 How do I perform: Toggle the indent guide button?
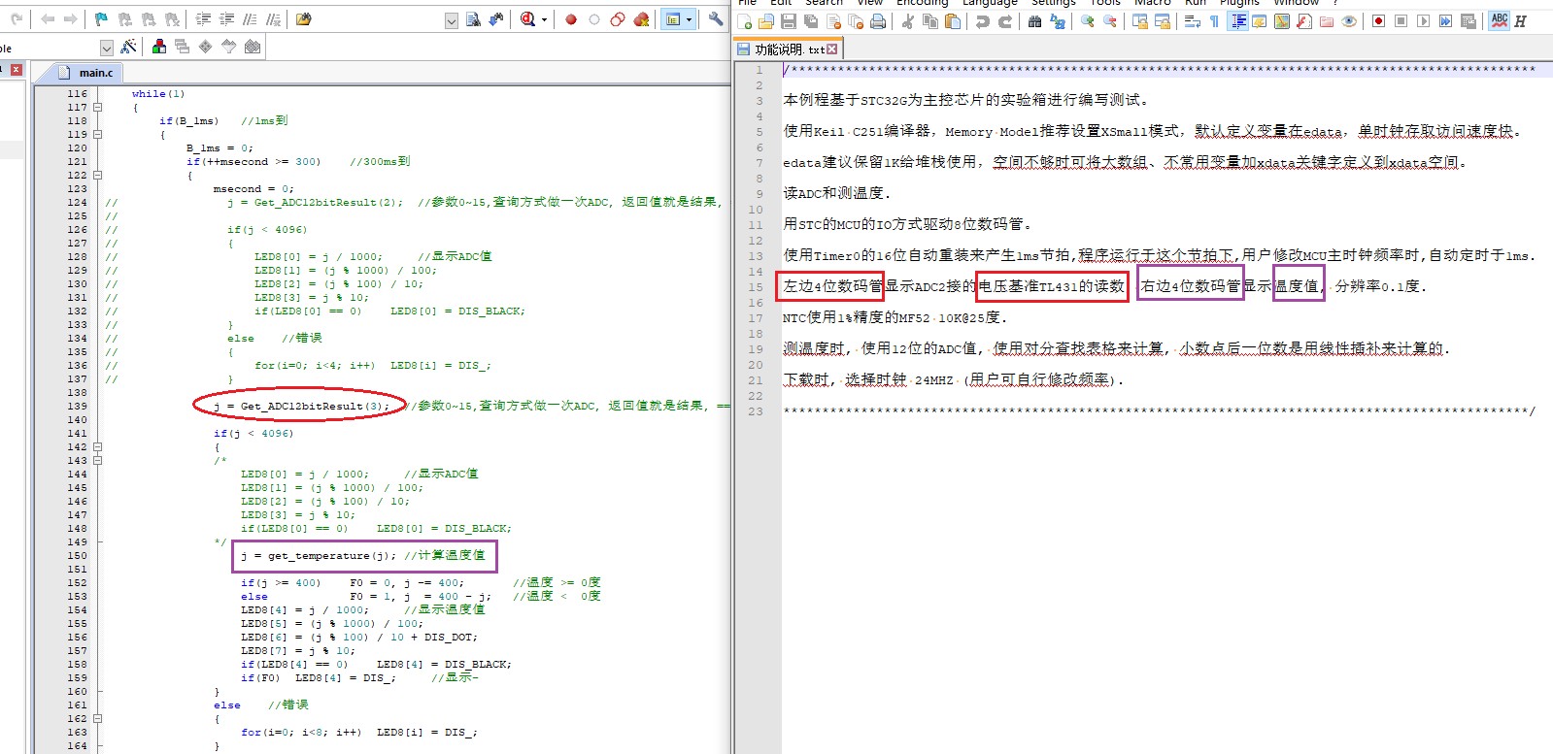[x=1237, y=21]
